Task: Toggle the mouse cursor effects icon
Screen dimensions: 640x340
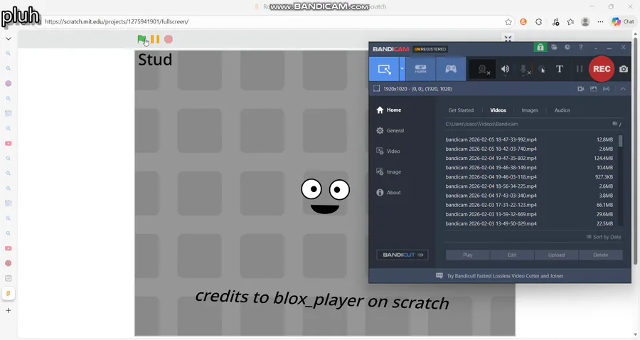Action: pyautogui.click(x=542, y=70)
